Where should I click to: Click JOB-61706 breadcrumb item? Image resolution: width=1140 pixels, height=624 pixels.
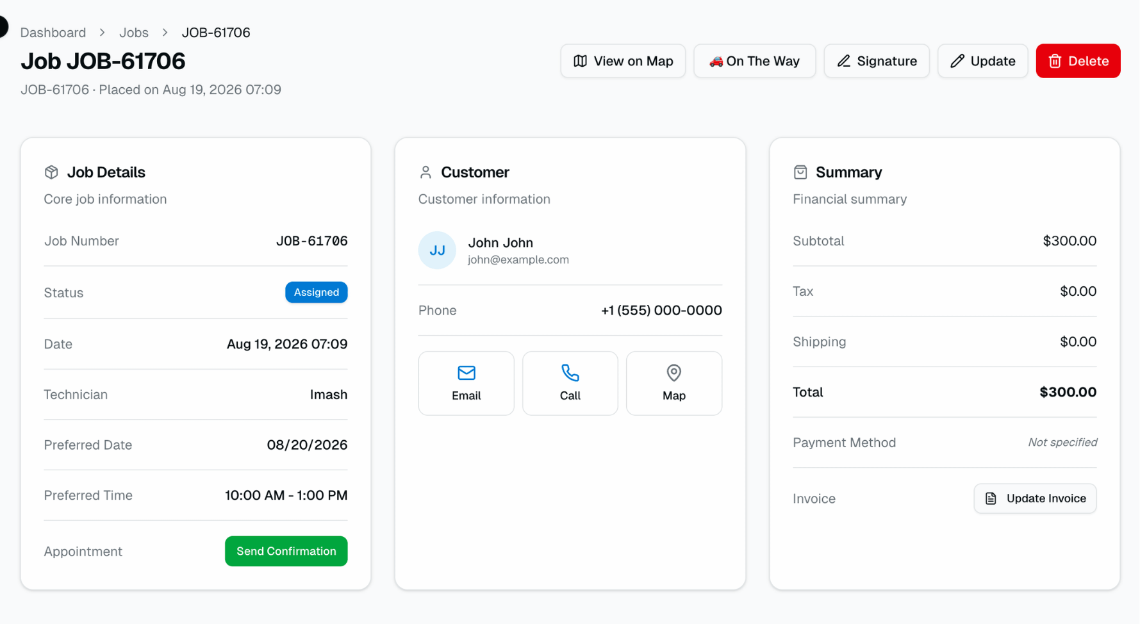point(216,33)
